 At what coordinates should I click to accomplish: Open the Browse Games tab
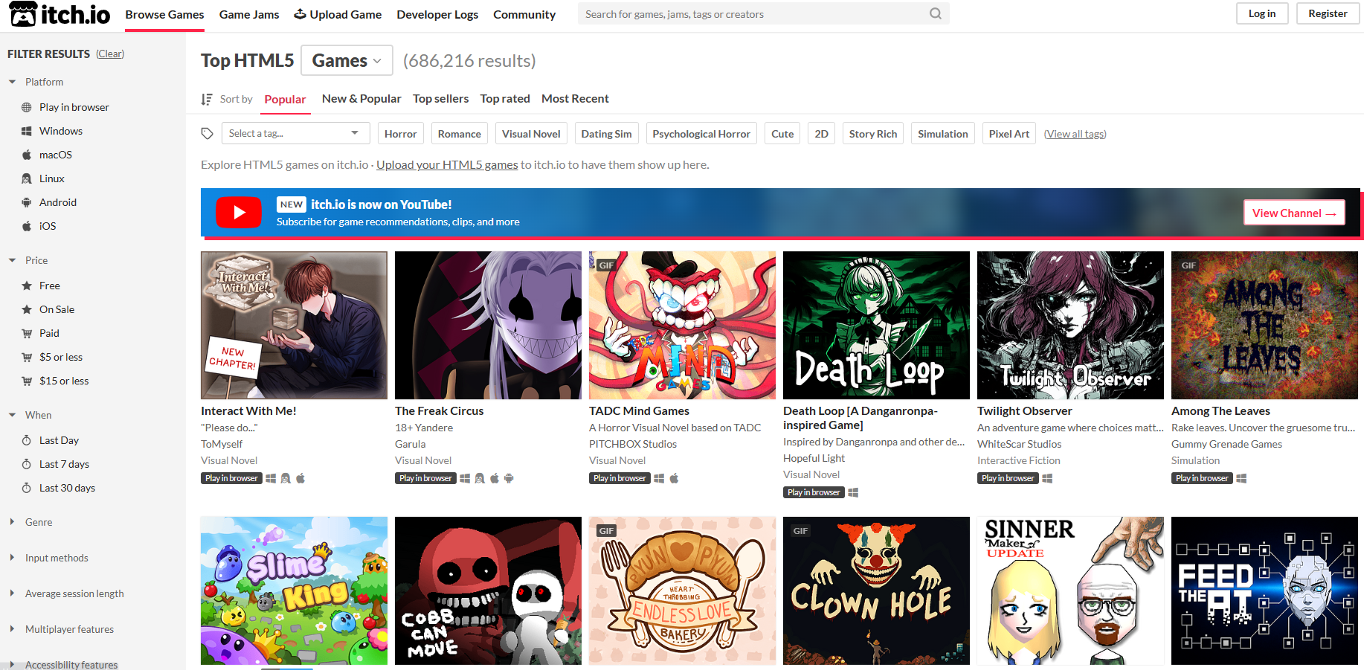164,15
